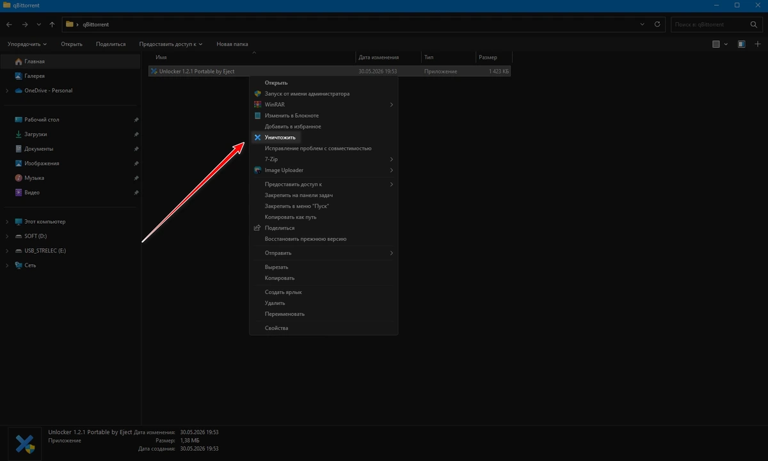Click Поделиться in the command bar
Screen dimensions: 768x461
(111, 44)
